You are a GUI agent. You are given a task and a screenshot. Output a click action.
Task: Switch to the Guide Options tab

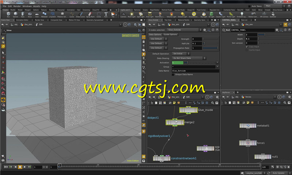pyautogui.click(x=170, y=35)
